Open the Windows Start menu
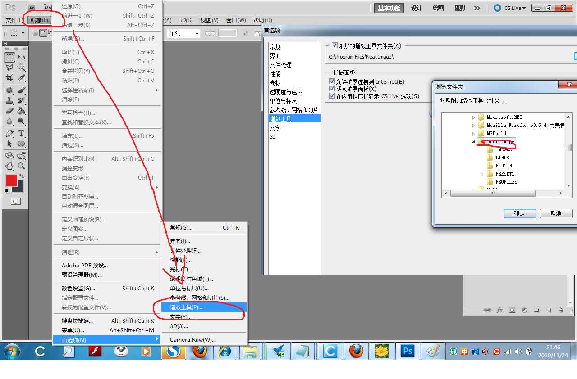Screen dimensions: 577x379 (11, 351)
